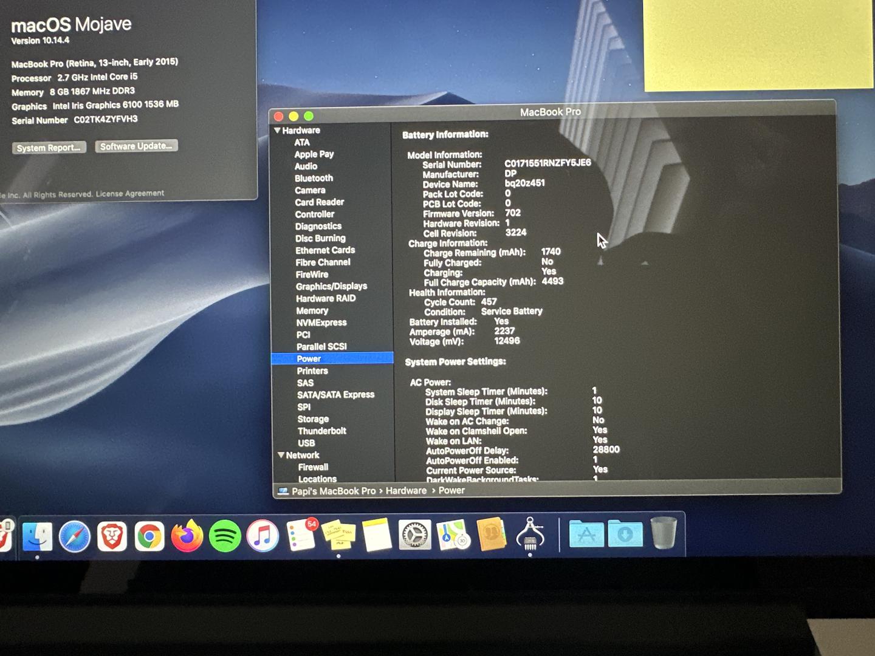875x656 pixels.
Task: Open the Trash in the Dock
Action: click(664, 533)
